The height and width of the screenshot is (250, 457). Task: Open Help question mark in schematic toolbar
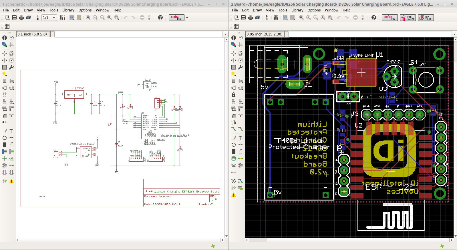(160, 18)
